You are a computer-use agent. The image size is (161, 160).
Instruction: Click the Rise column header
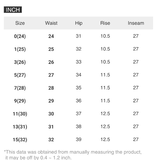click(x=105, y=23)
